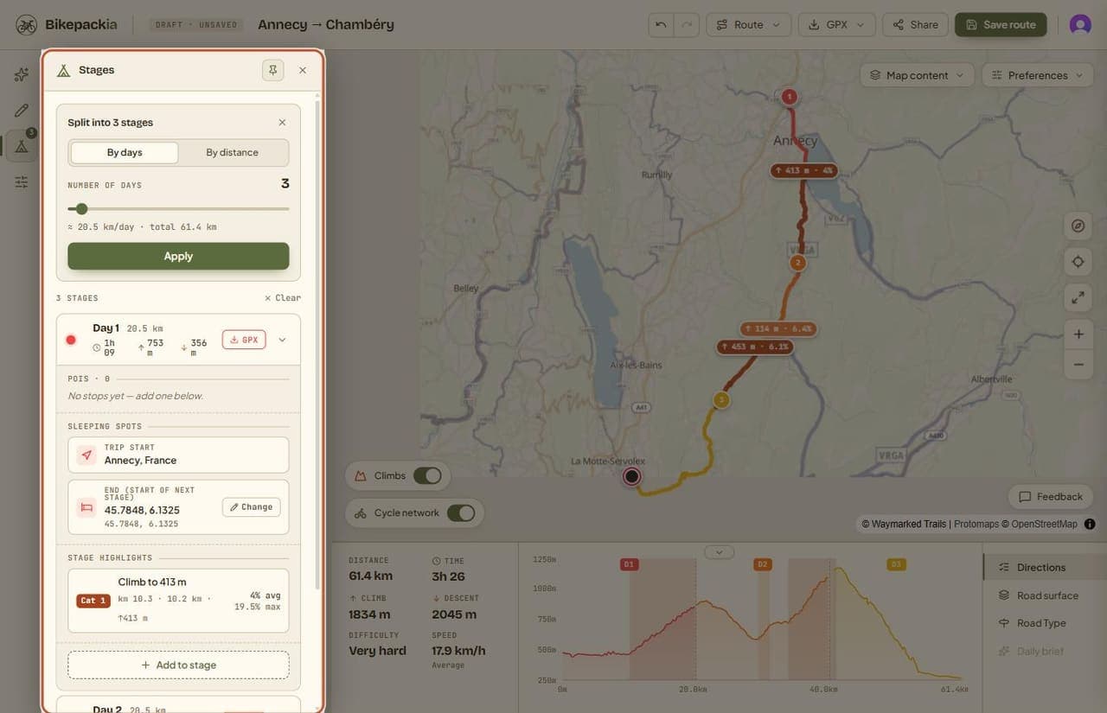Zoom in on the map
This screenshot has width=1107, height=713.
1078,334
